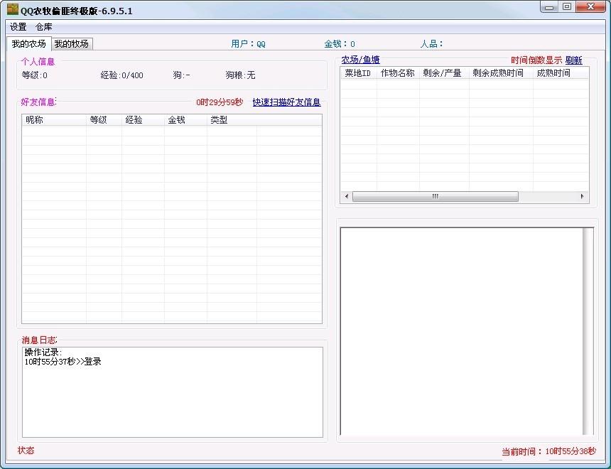Viewport: 611px width, 469px height.
Task: Sort friends by 昵称 column header
Action: tap(54, 120)
